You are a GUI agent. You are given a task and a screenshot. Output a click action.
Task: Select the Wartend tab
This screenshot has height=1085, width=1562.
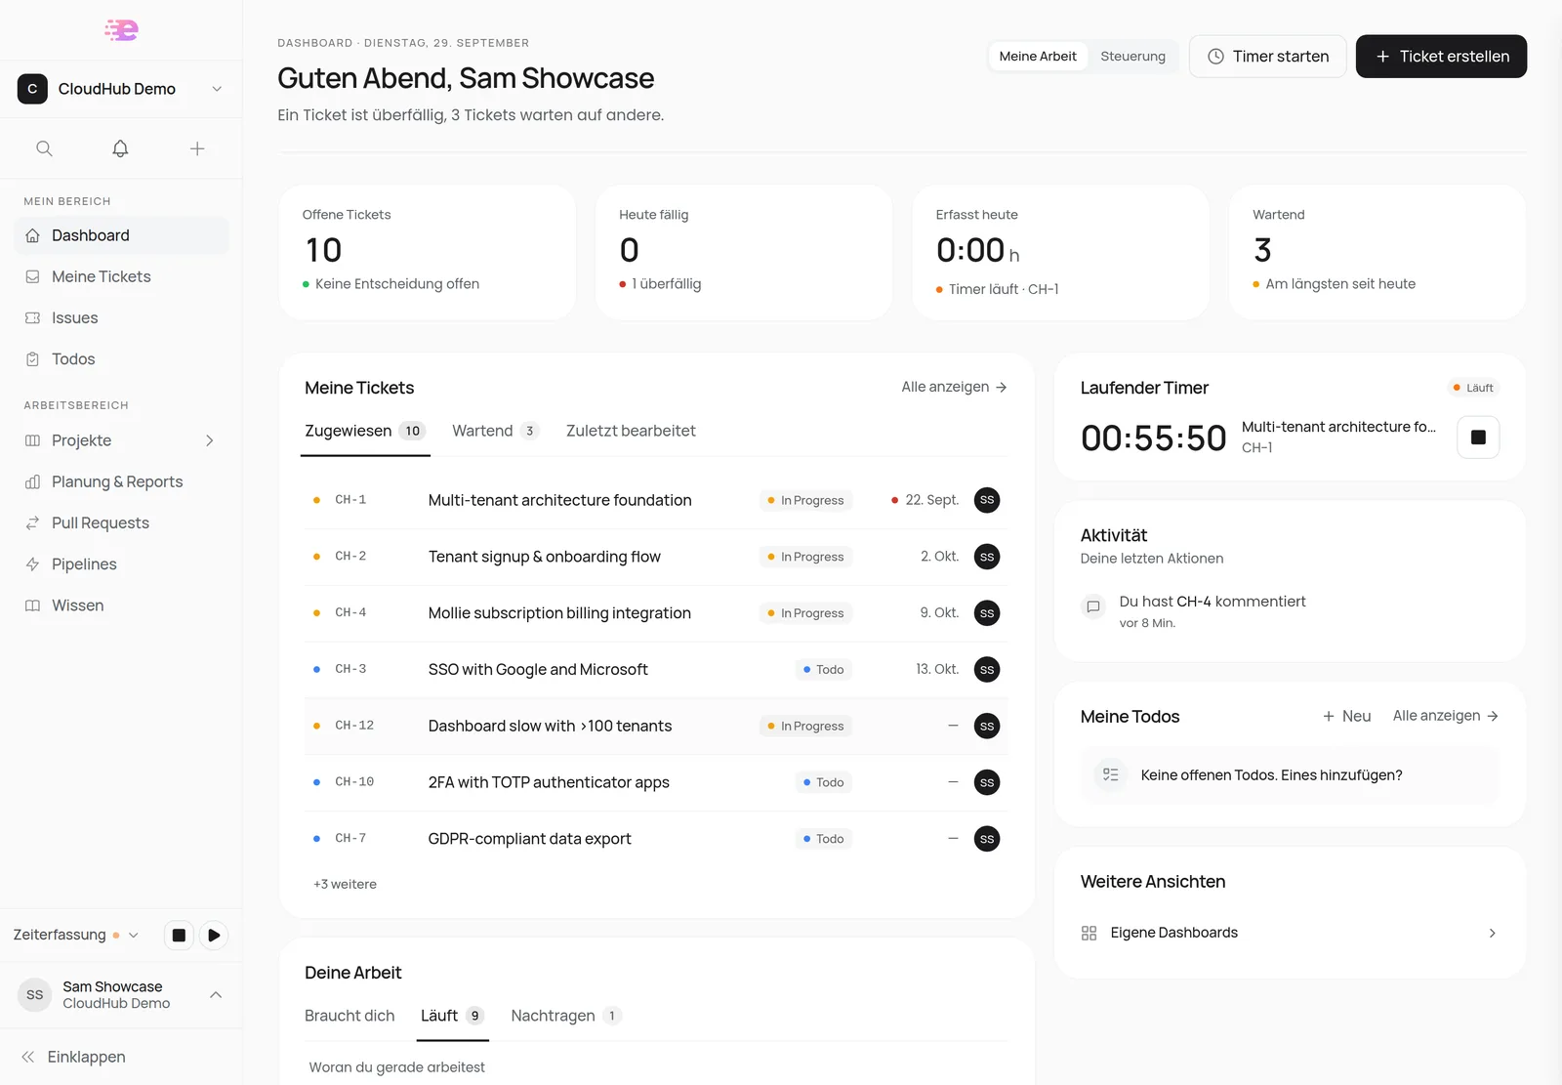(x=495, y=431)
